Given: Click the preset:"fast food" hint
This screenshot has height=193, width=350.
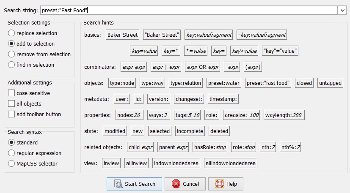Looking at the screenshot, I should click(x=268, y=83).
